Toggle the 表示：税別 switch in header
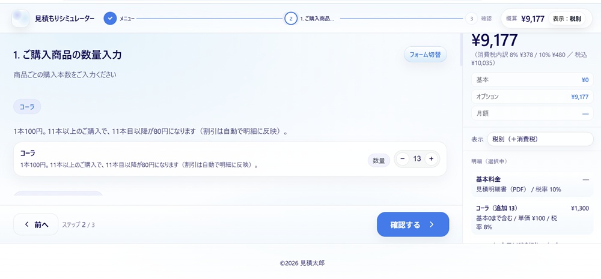 coord(567,19)
